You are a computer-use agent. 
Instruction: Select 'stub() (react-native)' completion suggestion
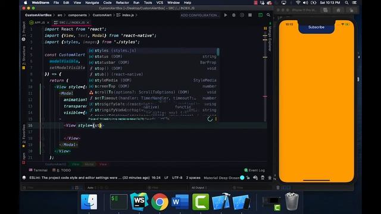152,74
